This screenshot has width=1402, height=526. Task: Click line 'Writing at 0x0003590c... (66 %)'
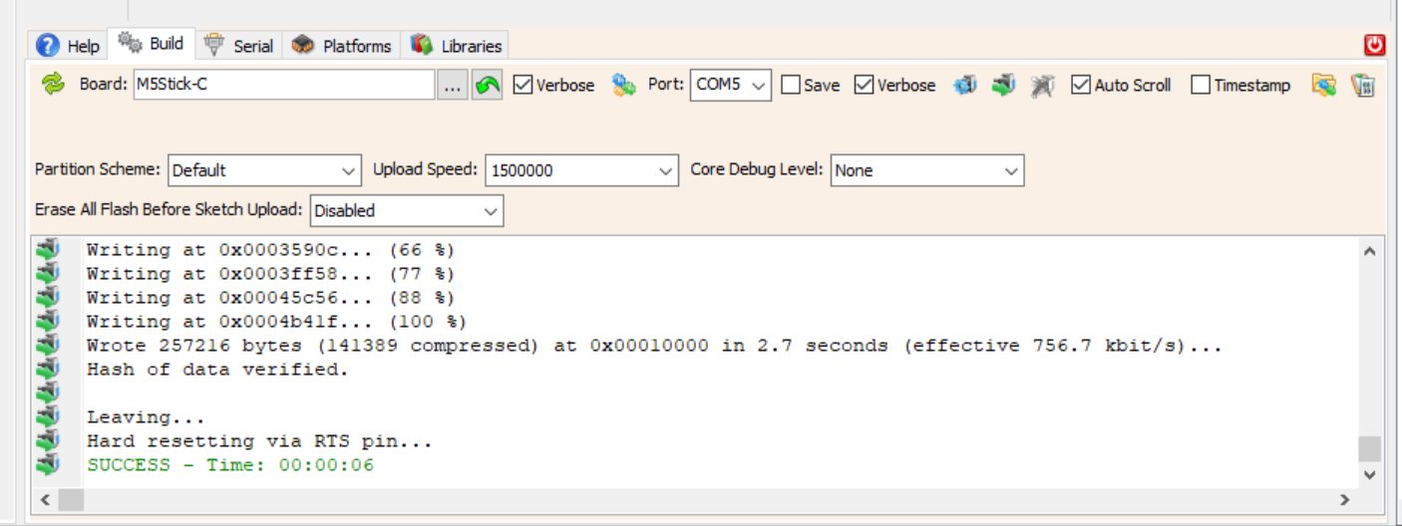(270, 250)
